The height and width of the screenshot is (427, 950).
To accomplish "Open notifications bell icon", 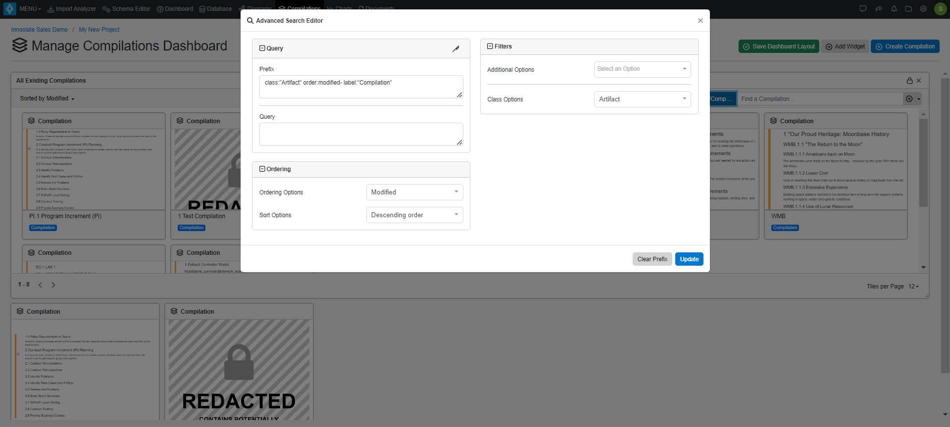I will coord(894,9).
